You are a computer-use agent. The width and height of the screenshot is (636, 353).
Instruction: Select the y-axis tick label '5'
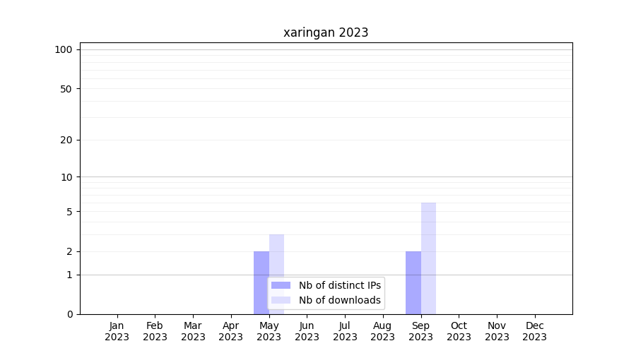[69, 212]
